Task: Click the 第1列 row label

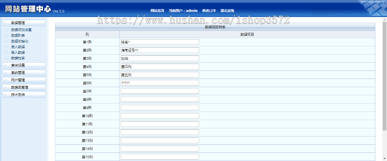Action: pos(87,42)
